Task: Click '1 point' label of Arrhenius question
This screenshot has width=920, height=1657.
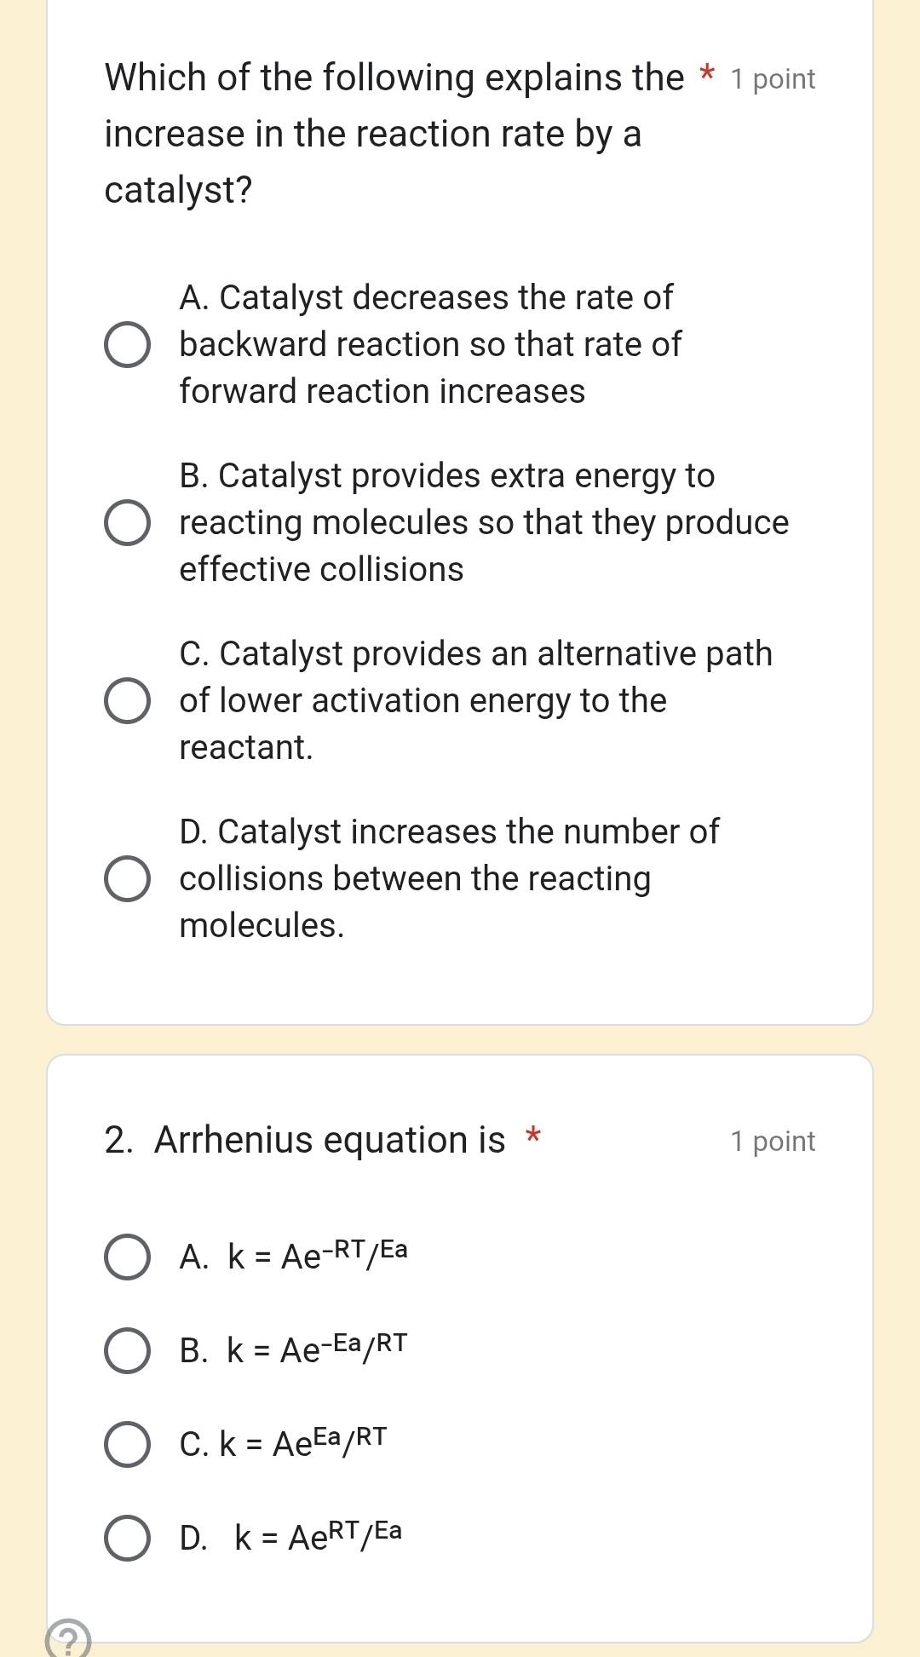Action: 773,1141
